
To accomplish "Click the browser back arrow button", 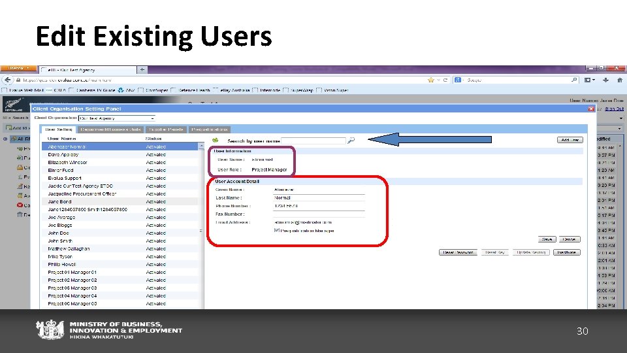I will pos(7,80).
